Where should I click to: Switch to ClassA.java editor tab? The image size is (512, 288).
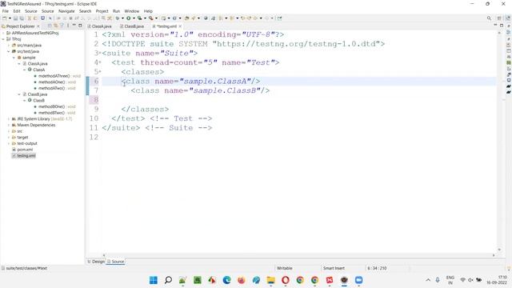(99, 26)
